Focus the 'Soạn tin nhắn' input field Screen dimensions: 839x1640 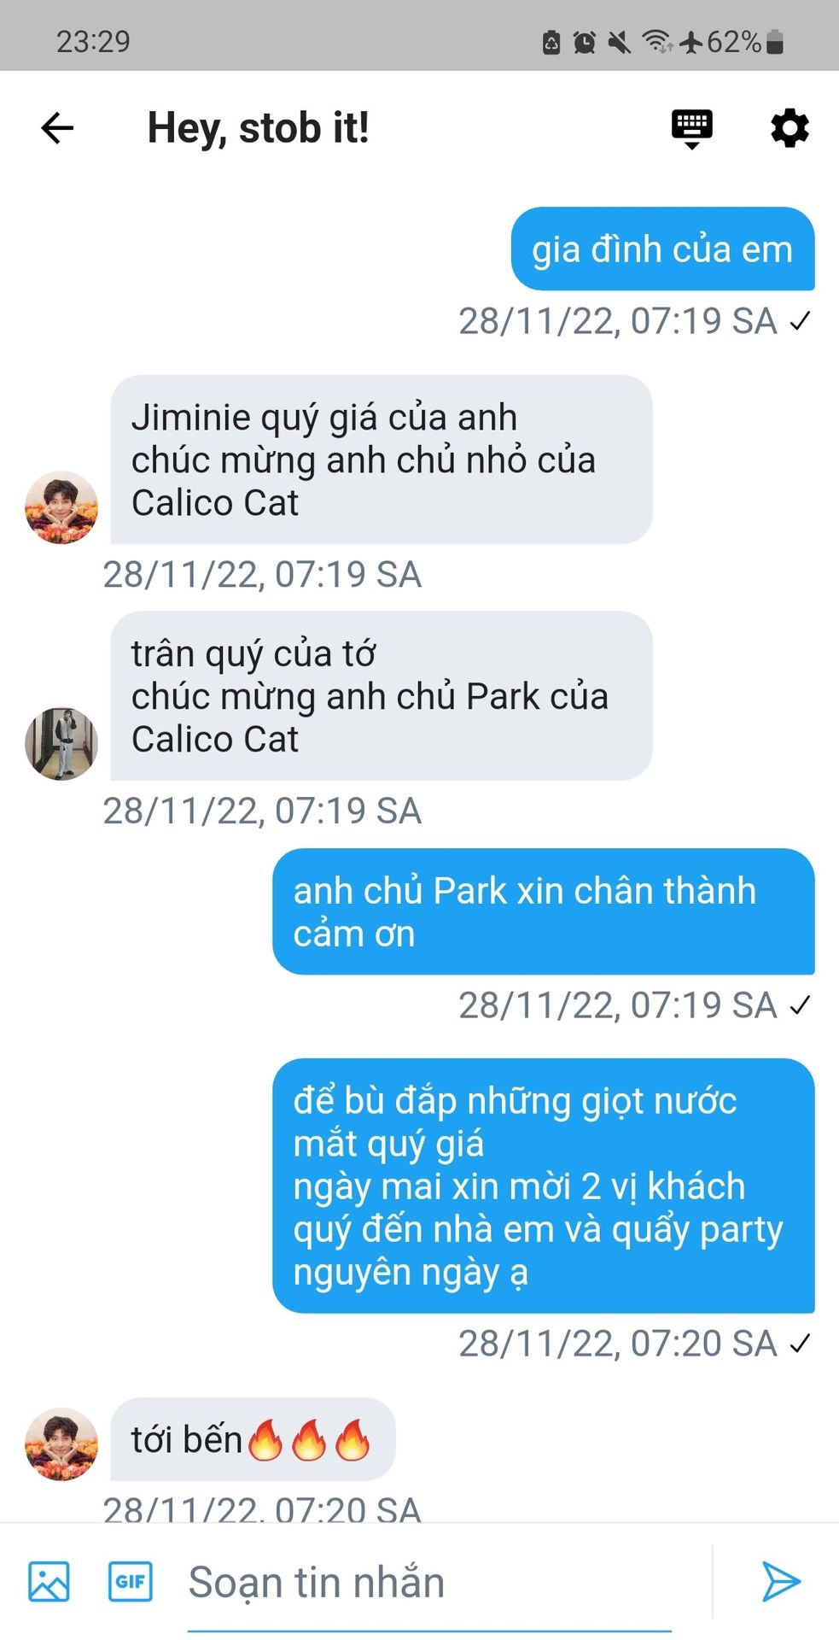pyautogui.click(x=429, y=1582)
